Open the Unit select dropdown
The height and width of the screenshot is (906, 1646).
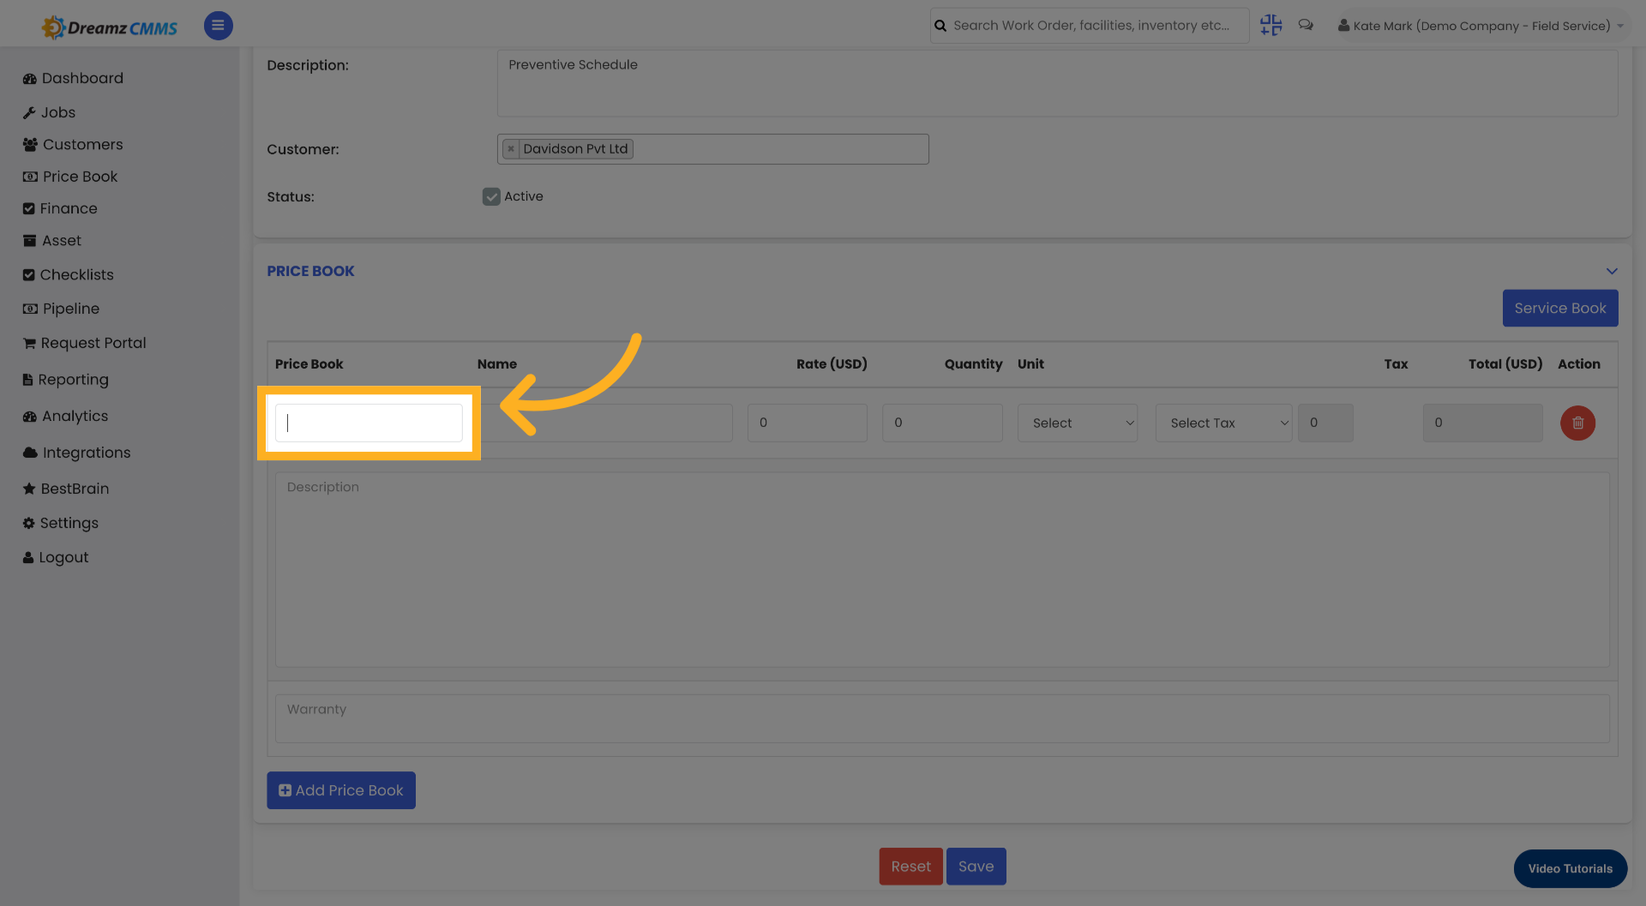click(x=1077, y=423)
